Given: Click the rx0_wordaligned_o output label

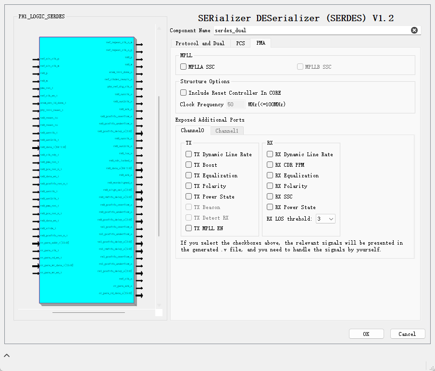Looking at the screenshot, I should pos(120,183).
